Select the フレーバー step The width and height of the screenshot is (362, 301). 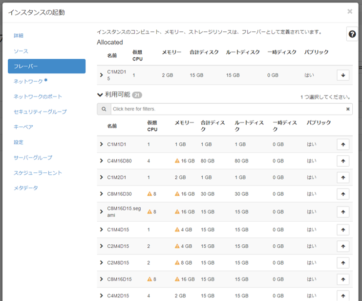pyautogui.click(x=46, y=66)
